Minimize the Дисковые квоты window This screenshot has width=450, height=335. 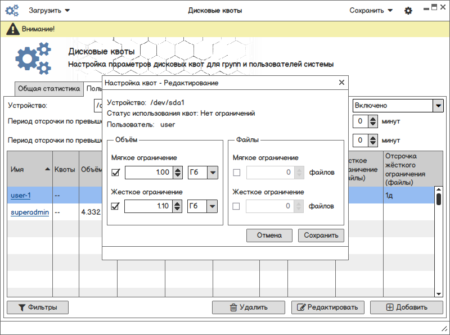pyautogui.click(x=426, y=8)
